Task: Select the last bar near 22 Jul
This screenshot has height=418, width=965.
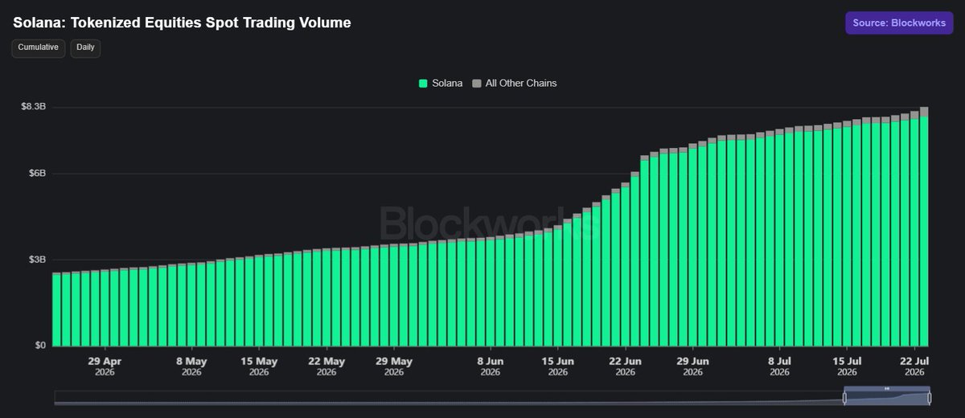Action: pyautogui.click(x=924, y=227)
